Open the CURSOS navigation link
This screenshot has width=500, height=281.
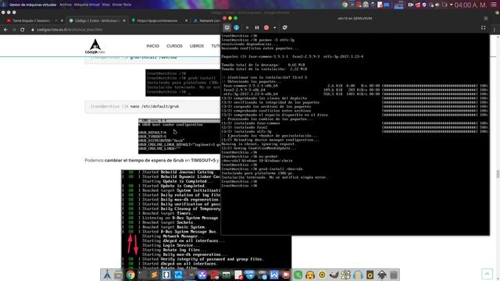point(174,46)
